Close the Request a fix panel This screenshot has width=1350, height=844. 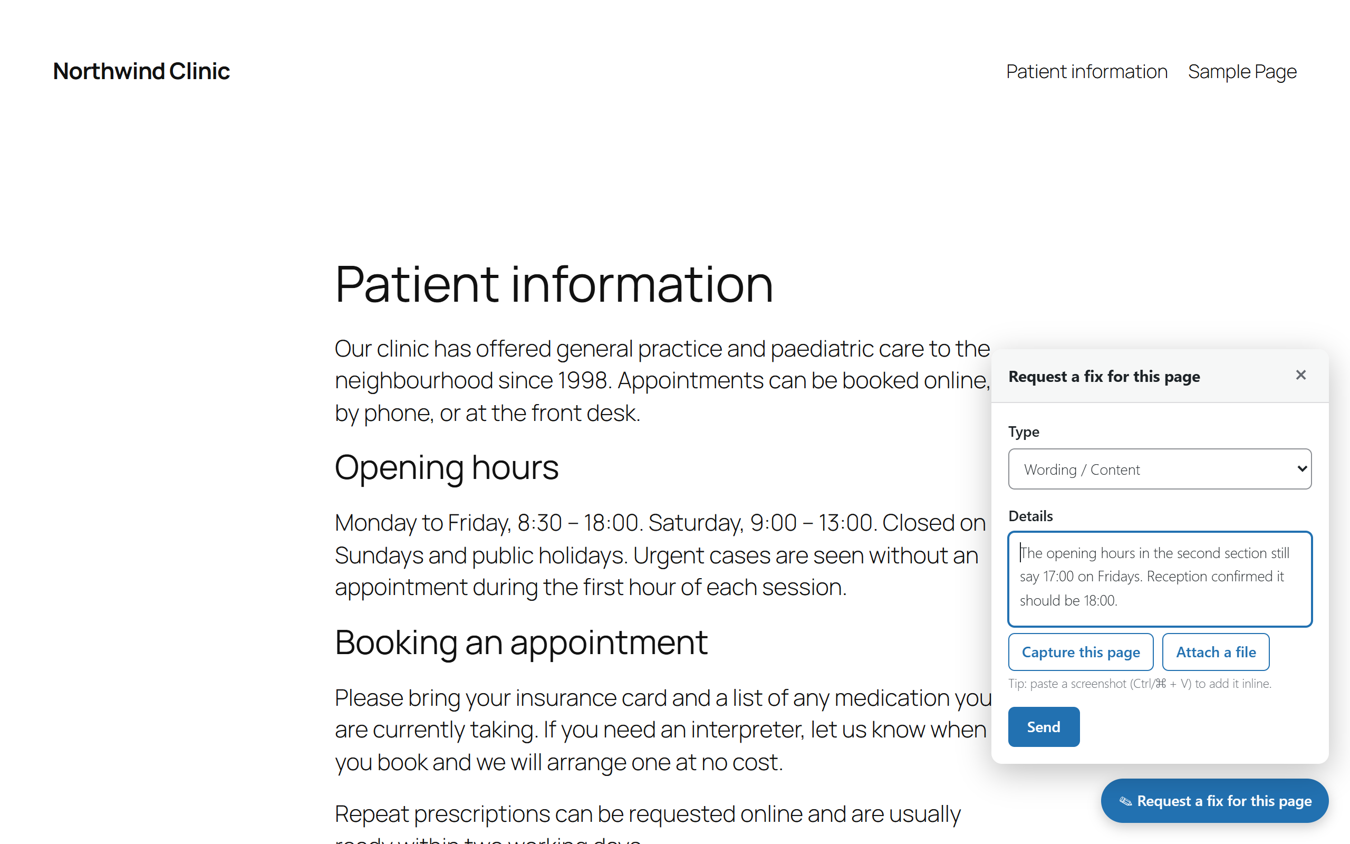click(x=1300, y=375)
